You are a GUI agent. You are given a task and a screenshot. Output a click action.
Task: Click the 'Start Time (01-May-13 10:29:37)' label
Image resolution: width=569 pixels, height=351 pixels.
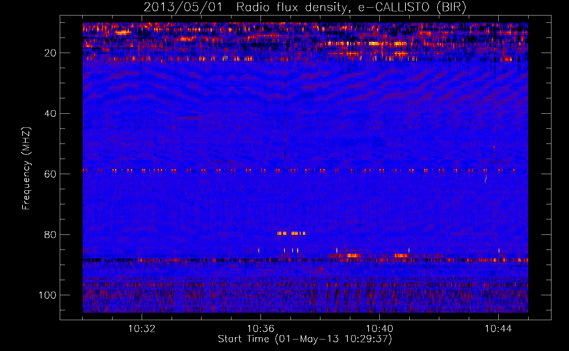(x=305, y=339)
